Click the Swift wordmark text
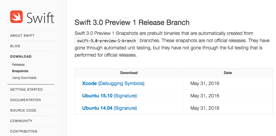The width and height of the screenshot is (276, 136). pos(40,18)
